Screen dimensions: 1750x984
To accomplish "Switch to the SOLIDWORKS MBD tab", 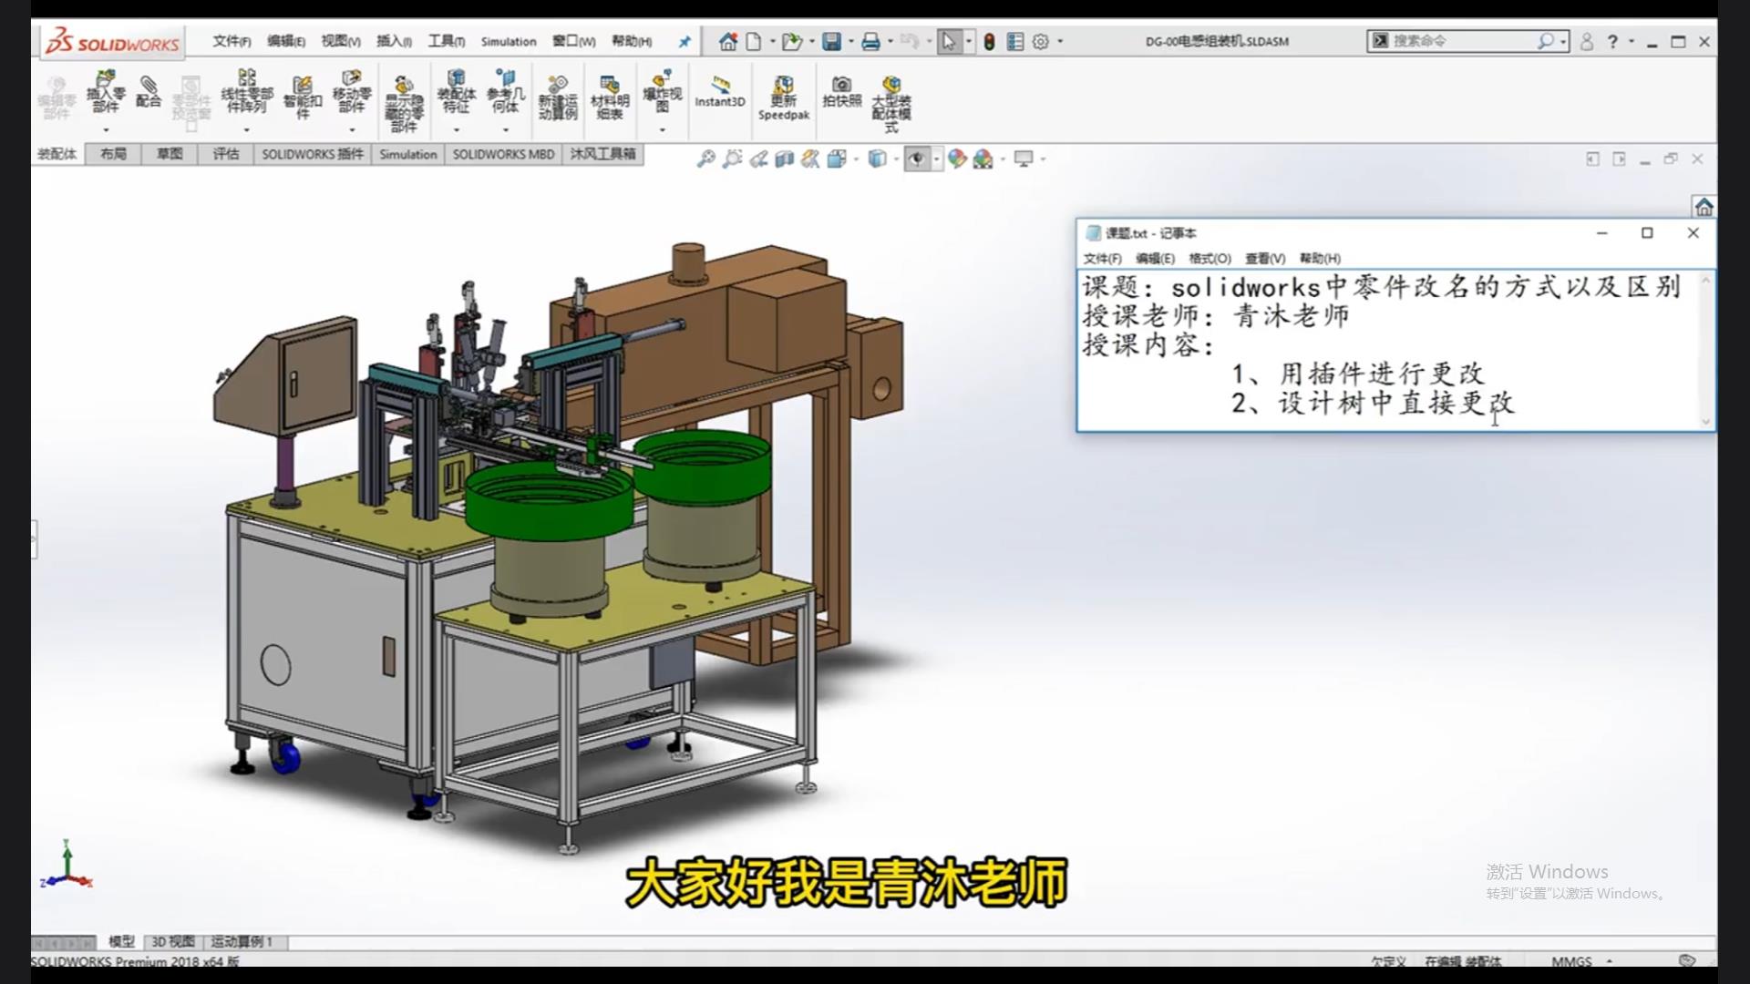I will [x=503, y=154].
